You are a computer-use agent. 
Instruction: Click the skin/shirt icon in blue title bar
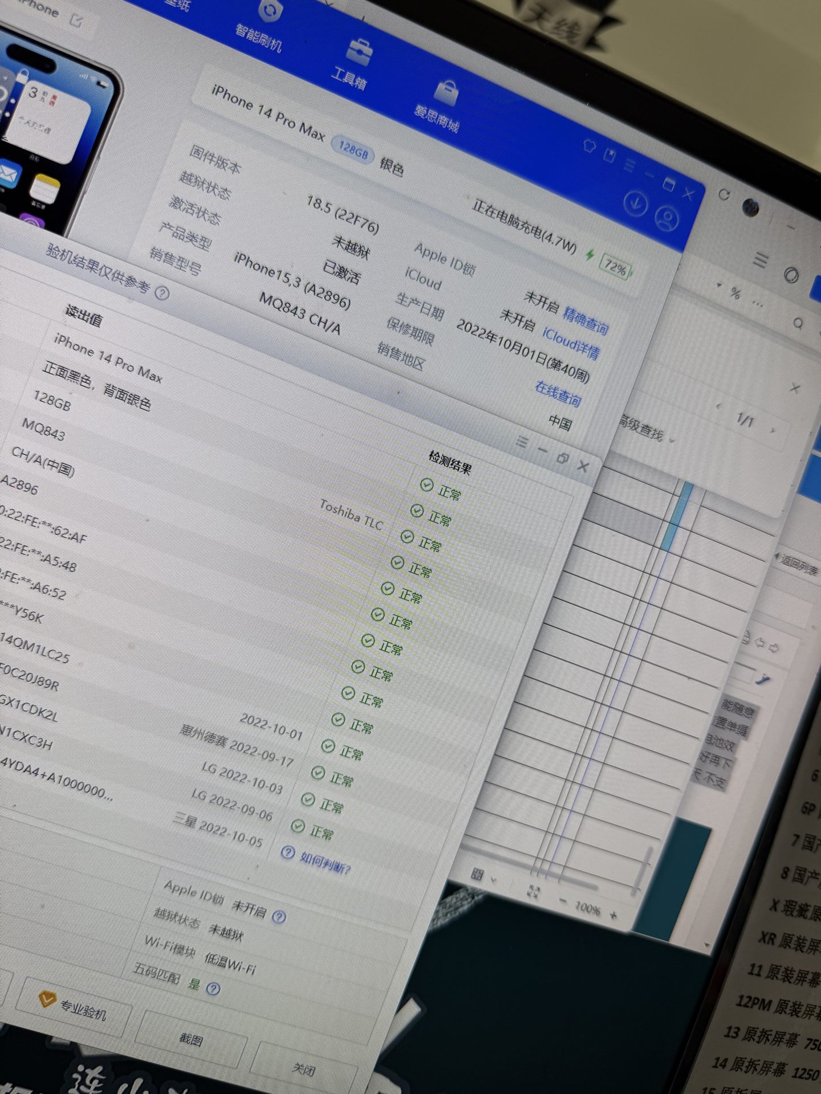pos(589,145)
